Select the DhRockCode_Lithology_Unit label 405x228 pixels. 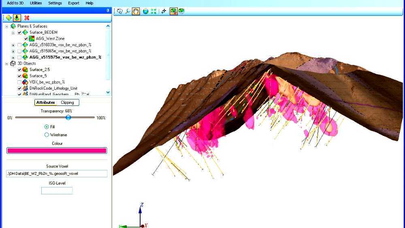(53, 88)
